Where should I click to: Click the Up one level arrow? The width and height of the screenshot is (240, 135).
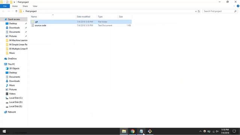pyautogui.click(x=16, y=11)
